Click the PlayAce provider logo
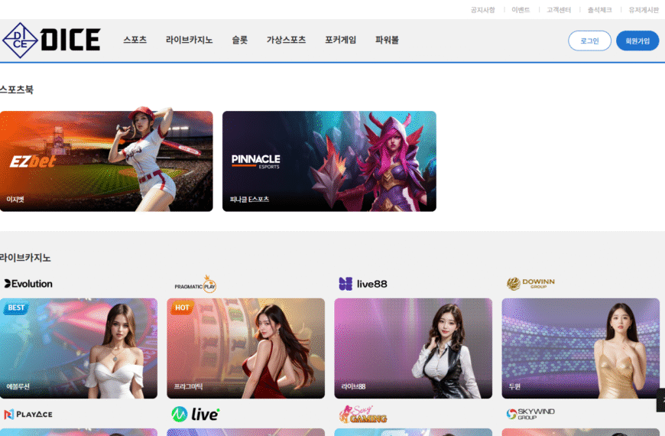Image resolution: width=665 pixels, height=436 pixels. pyautogui.click(x=28, y=414)
